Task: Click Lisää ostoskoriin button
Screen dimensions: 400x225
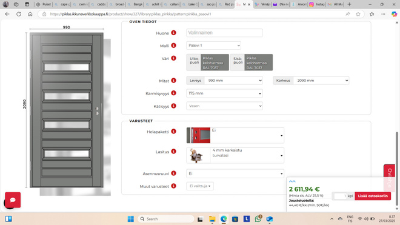Action: [373, 196]
